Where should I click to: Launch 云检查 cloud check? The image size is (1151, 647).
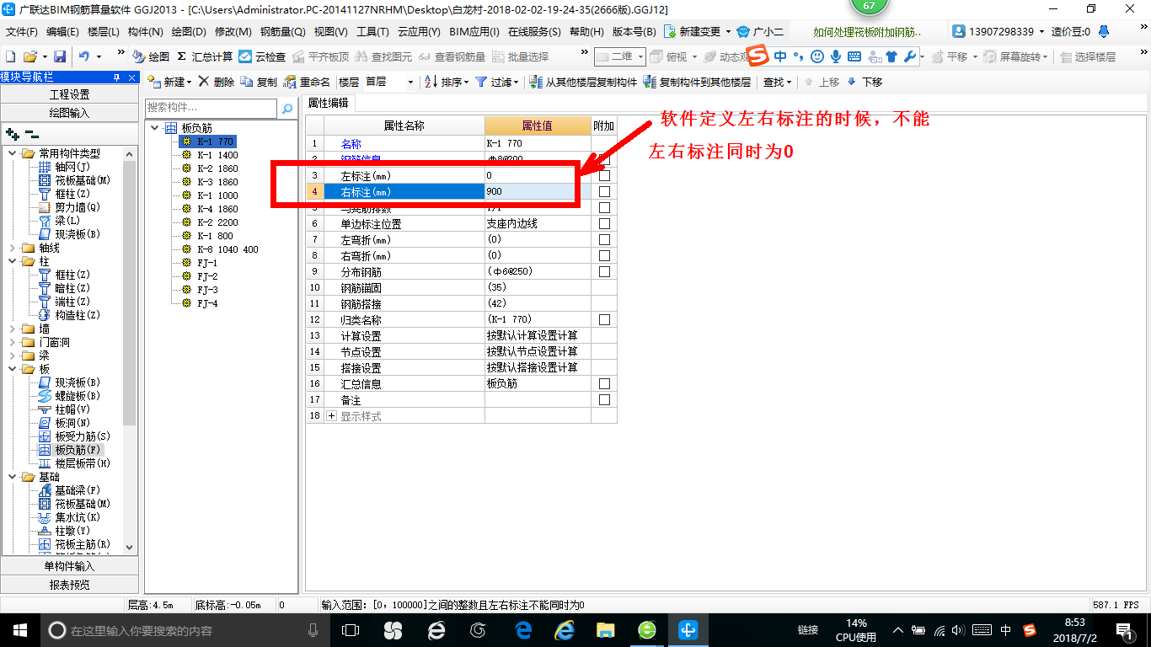262,56
